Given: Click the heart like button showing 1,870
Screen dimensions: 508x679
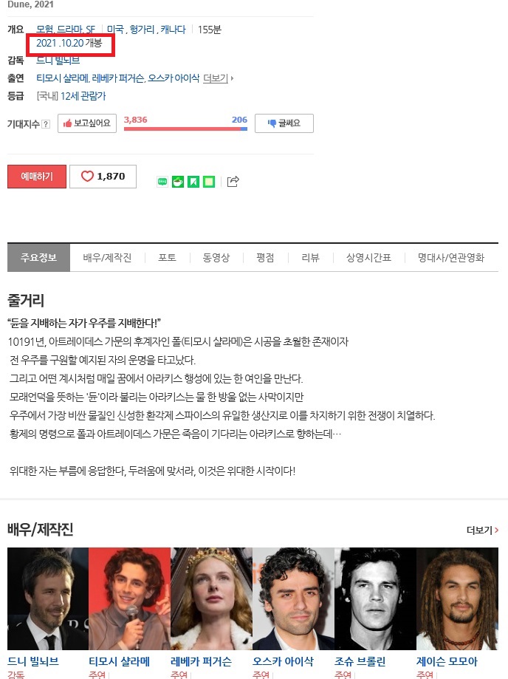Looking at the screenshot, I should pyautogui.click(x=103, y=177).
